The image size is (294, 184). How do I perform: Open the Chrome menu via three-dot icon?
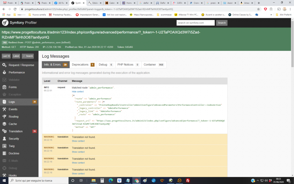[x=290, y=9]
